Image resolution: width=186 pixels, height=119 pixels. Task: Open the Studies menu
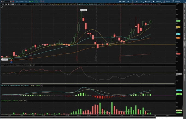coord(167,1)
